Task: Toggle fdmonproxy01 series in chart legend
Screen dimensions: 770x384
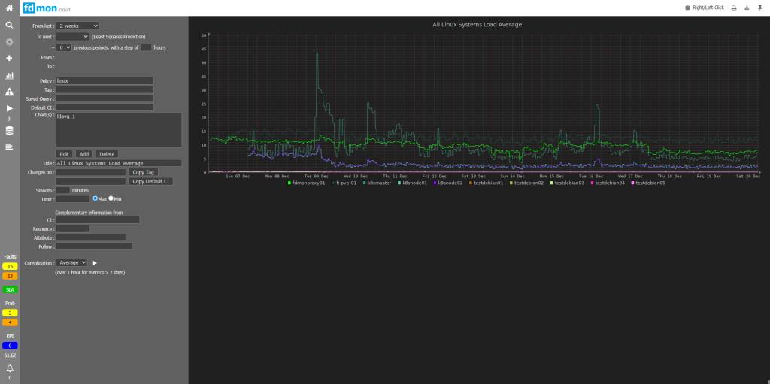Action: 305,183
